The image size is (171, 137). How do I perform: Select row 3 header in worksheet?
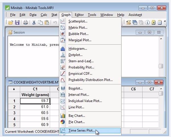coord(14,113)
